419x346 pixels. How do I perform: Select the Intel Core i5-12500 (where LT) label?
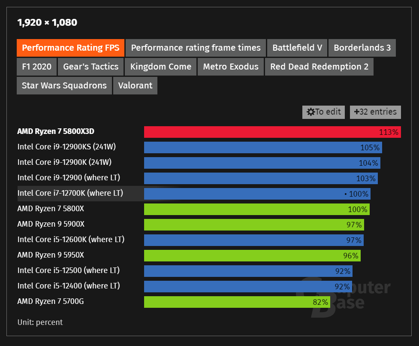click(x=69, y=270)
